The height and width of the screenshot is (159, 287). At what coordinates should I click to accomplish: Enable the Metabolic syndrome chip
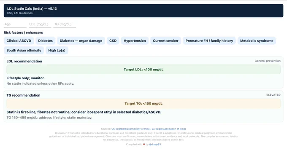click(x=257, y=41)
